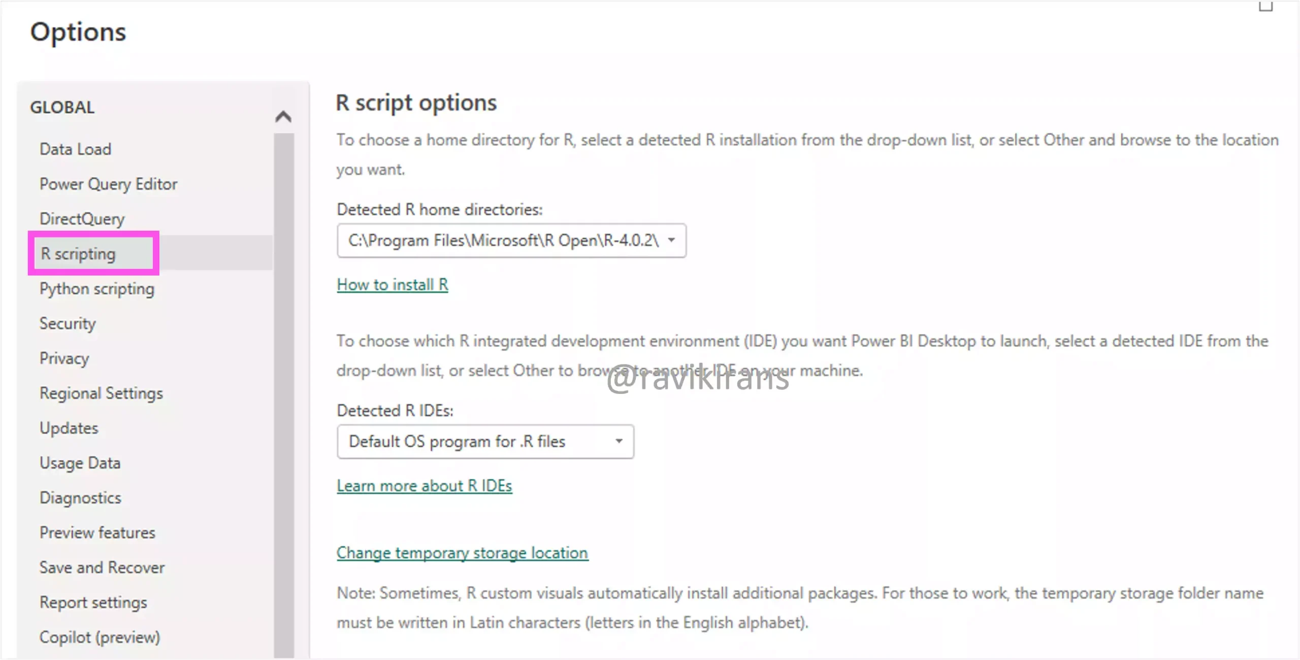This screenshot has width=1300, height=660.
Task: Click the Data Load sidebar icon
Action: 75,149
